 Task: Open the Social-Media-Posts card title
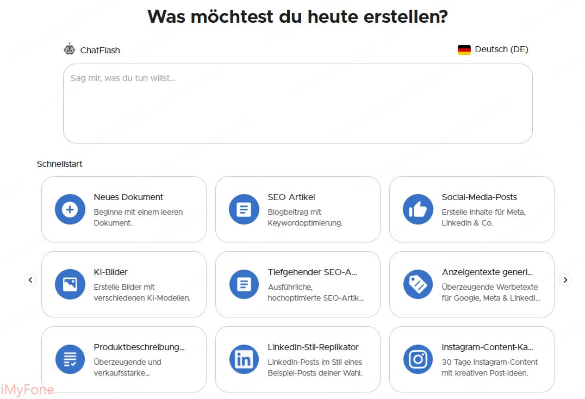[x=480, y=197]
